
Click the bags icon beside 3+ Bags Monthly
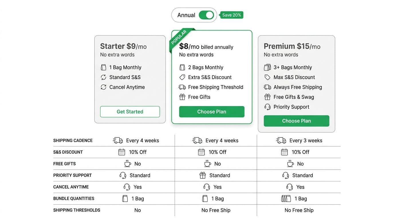pyautogui.click(x=267, y=67)
